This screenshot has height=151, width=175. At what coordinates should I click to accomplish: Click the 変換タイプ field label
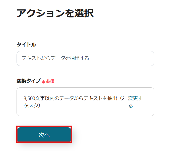[x=28, y=81]
